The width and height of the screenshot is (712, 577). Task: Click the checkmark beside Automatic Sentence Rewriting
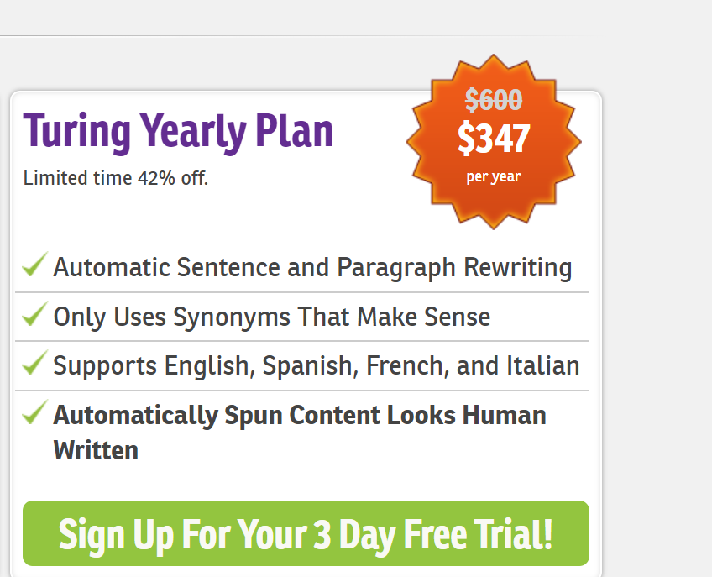point(34,265)
